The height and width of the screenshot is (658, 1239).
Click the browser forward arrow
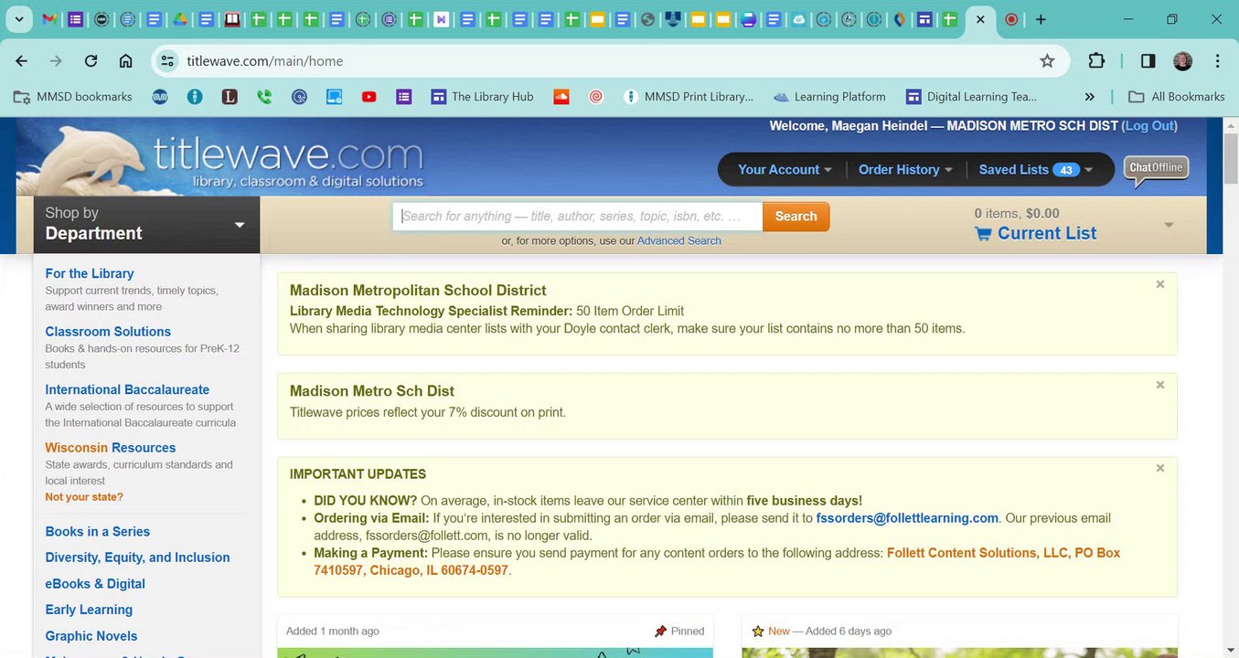pos(56,61)
